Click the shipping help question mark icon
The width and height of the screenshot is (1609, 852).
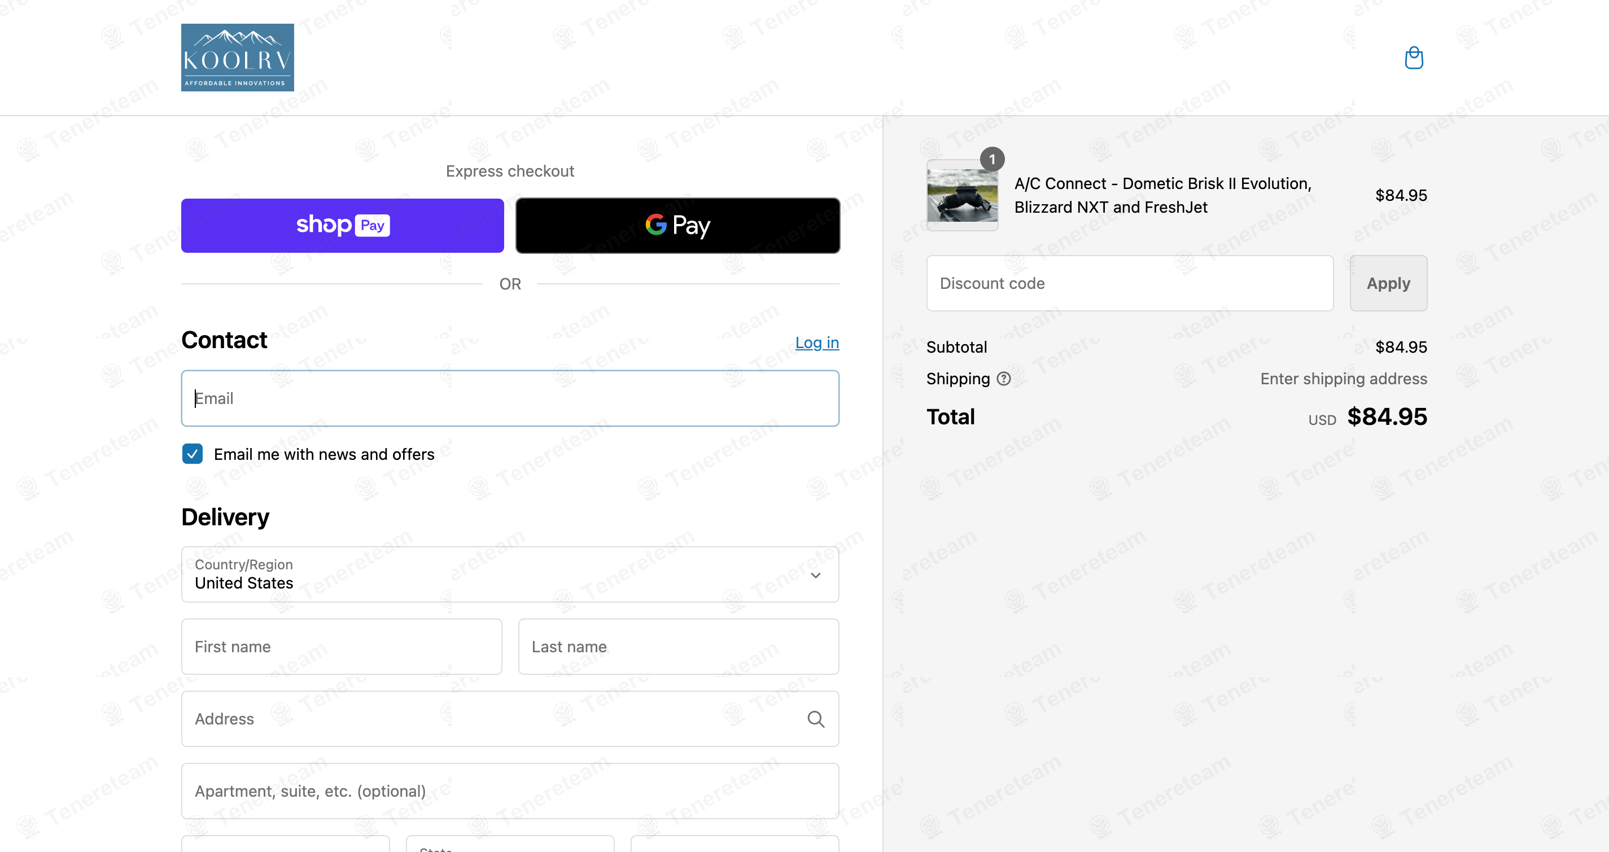pyautogui.click(x=1003, y=379)
